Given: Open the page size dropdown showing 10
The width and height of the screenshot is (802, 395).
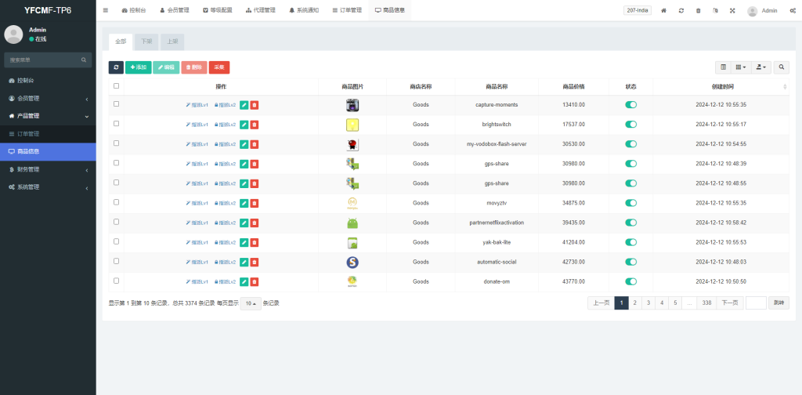Looking at the screenshot, I should [250, 303].
